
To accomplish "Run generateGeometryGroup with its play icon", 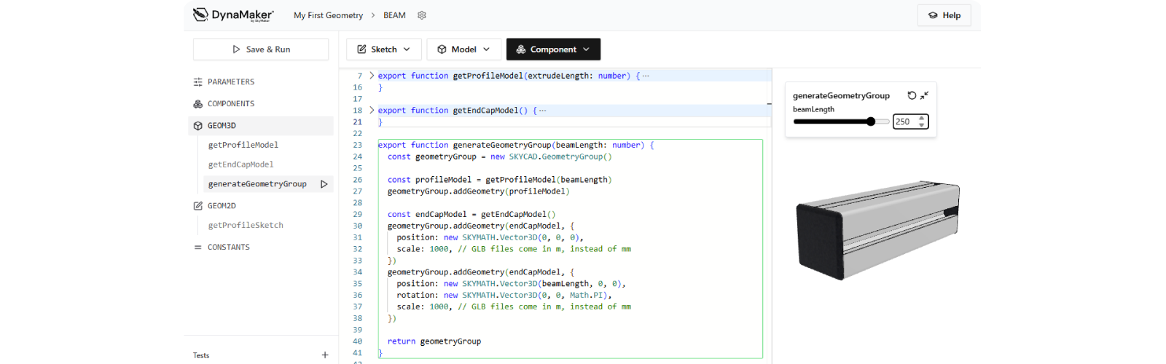I will [x=324, y=184].
